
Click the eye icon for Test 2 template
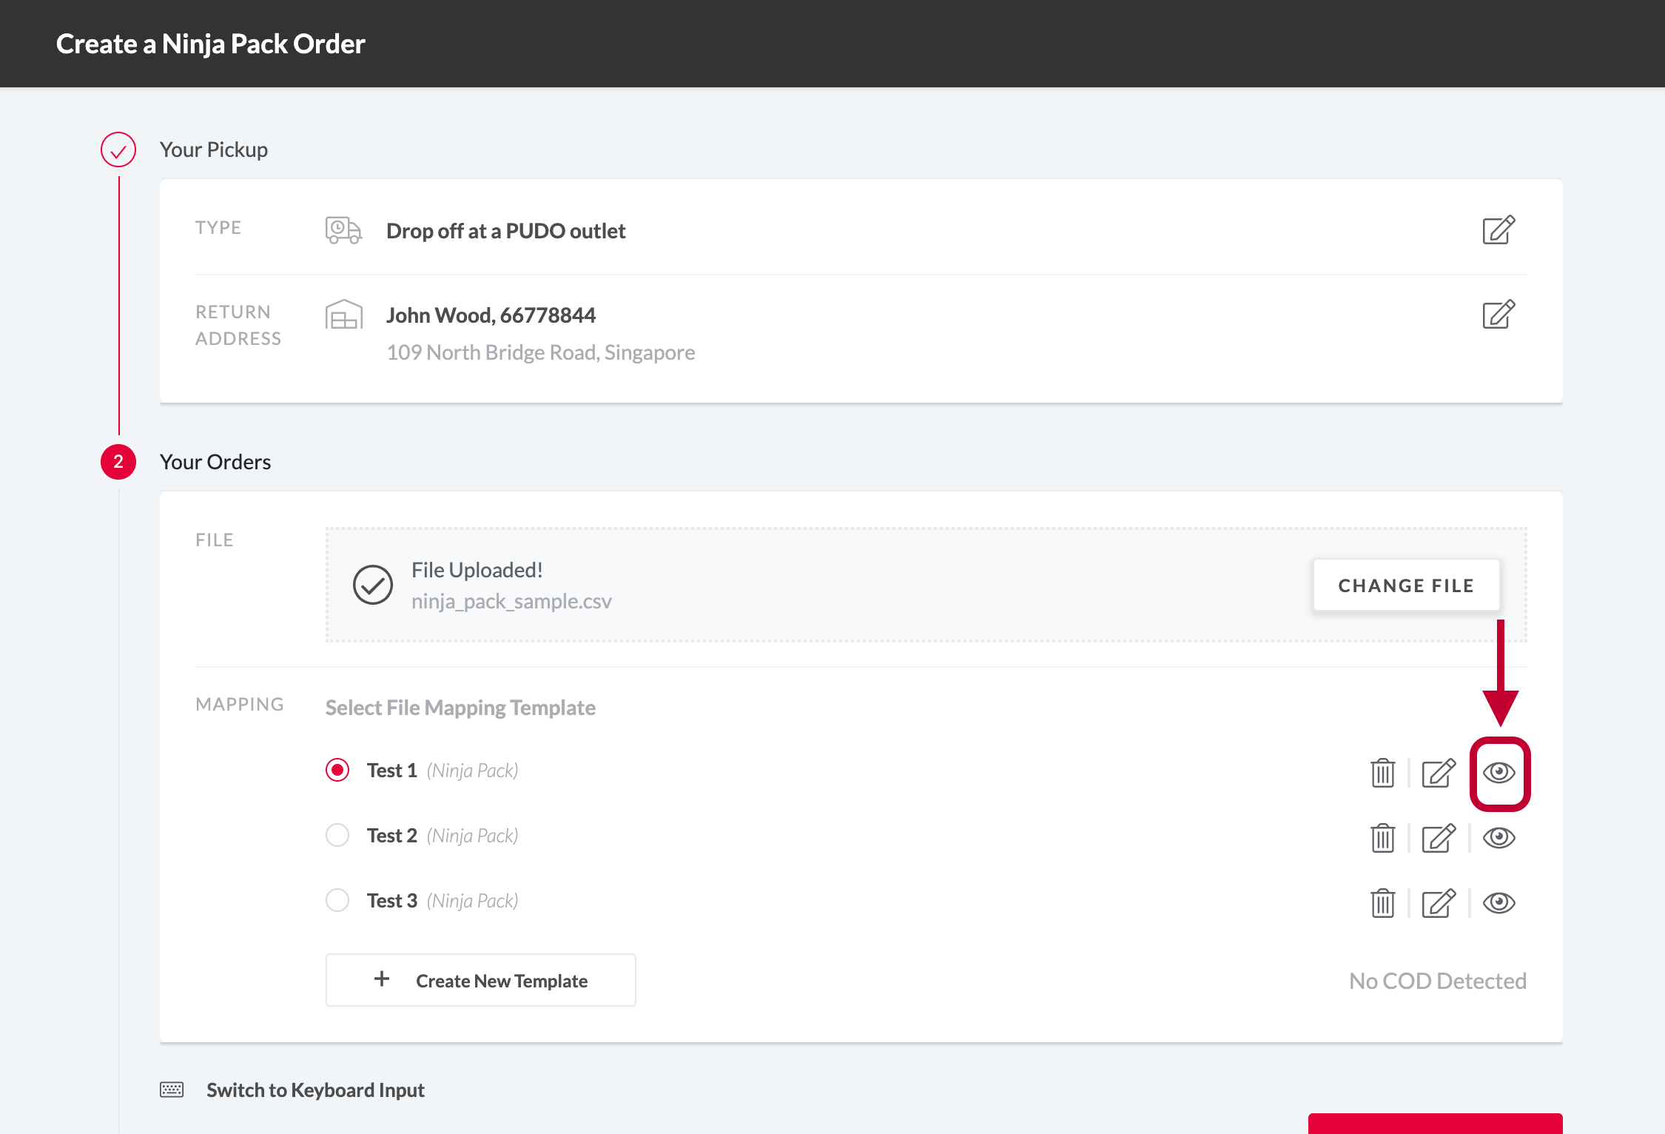(x=1498, y=835)
